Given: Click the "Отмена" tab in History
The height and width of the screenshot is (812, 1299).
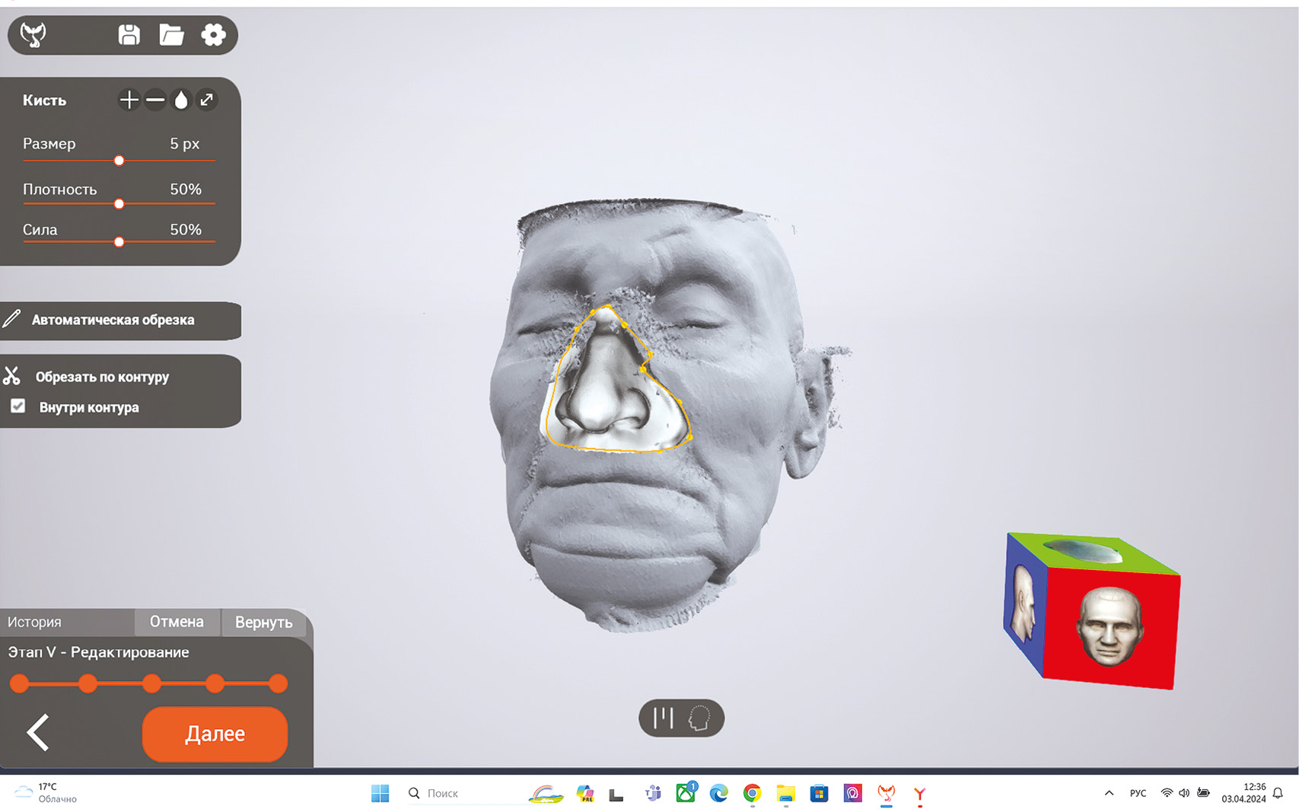Looking at the screenshot, I should pos(177,622).
